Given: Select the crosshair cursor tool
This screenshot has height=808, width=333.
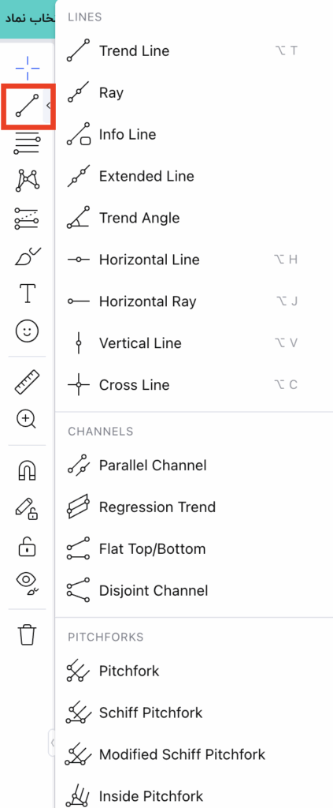Looking at the screenshot, I should tap(27, 68).
